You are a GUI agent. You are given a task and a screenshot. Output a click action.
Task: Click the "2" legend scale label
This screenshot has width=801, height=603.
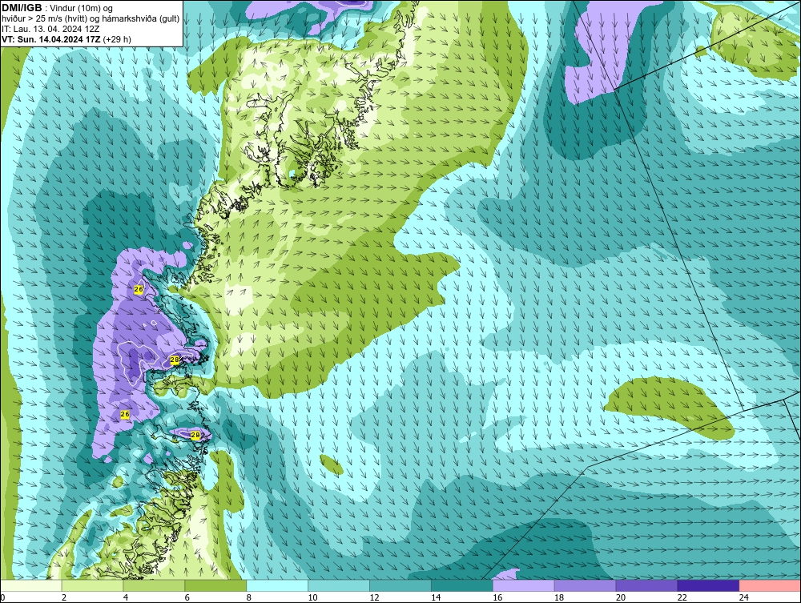64,597
